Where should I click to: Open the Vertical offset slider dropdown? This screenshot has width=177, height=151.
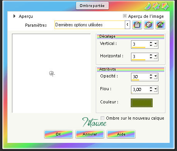[x=155, y=44]
